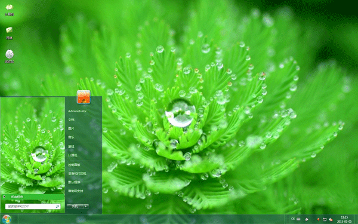Click the Start menu search input box
358x224 pixels.
pos(33,207)
